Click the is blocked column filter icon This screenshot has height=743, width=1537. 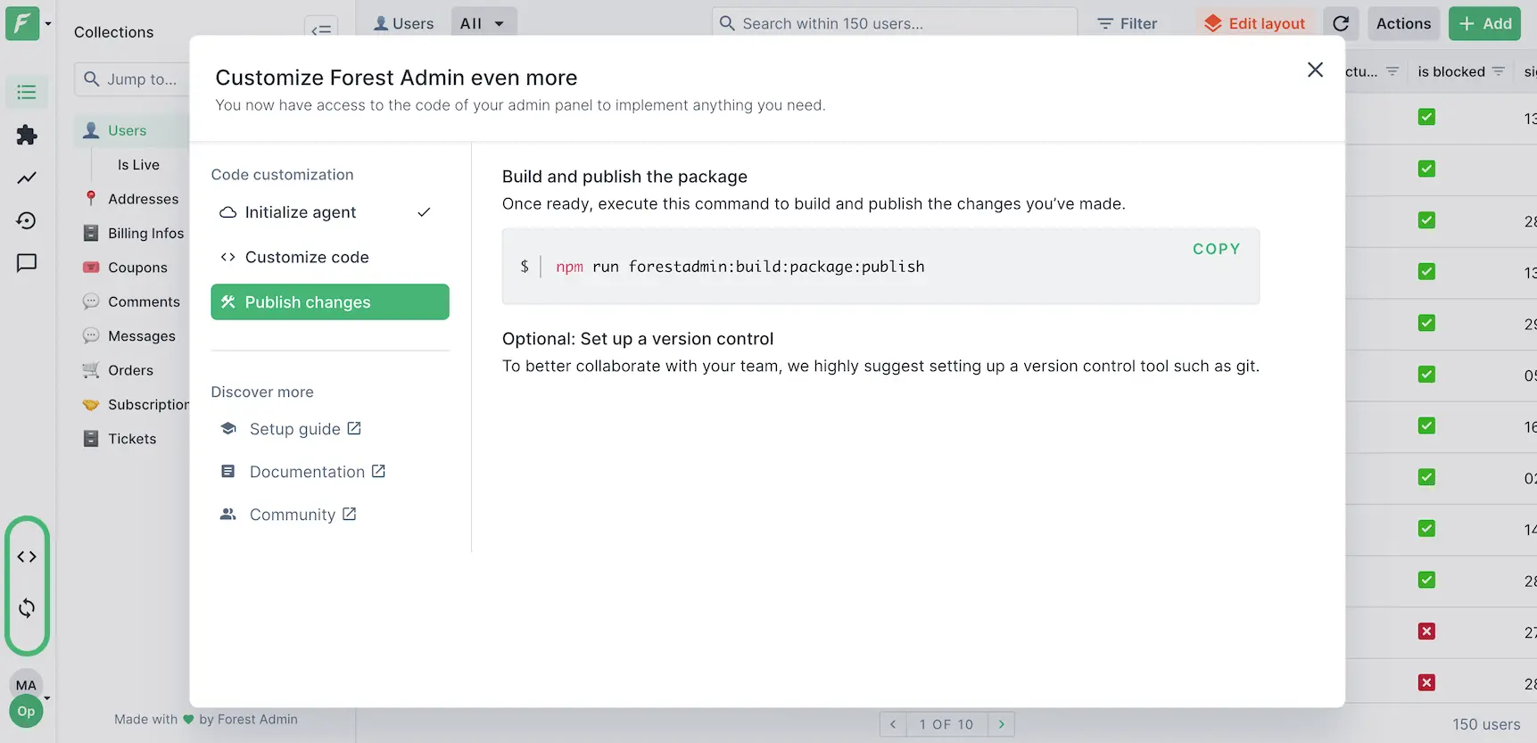1499,71
